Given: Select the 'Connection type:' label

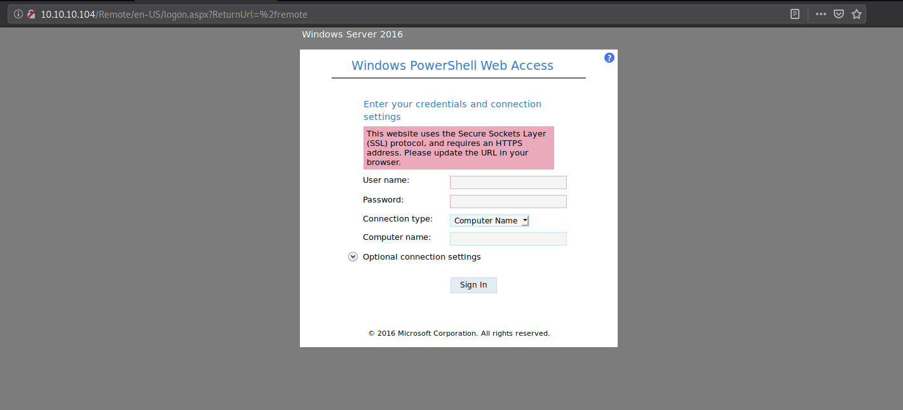Looking at the screenshot, I should pos(398,219).
